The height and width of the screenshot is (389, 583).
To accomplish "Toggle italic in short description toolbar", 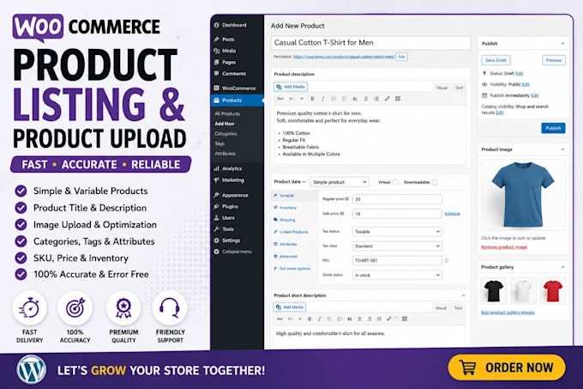I will [x=320, y=319].
